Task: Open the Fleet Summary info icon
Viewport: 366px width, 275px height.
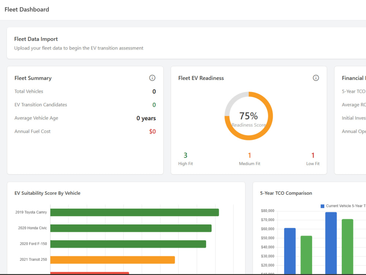Action: coord(152,78)
